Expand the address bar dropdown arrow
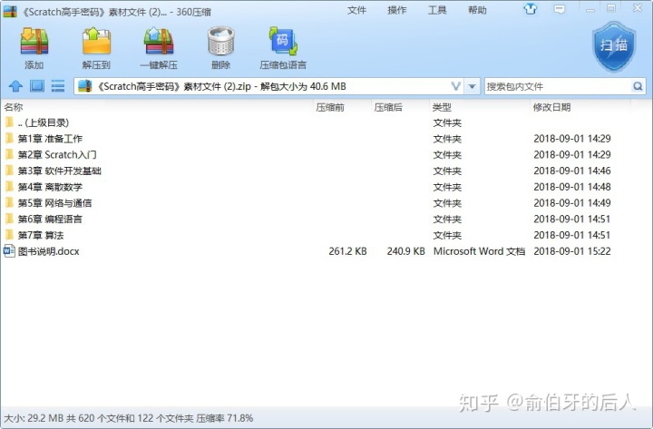The width and height of the screenshot is (653, 429). [x=472, y=87]
